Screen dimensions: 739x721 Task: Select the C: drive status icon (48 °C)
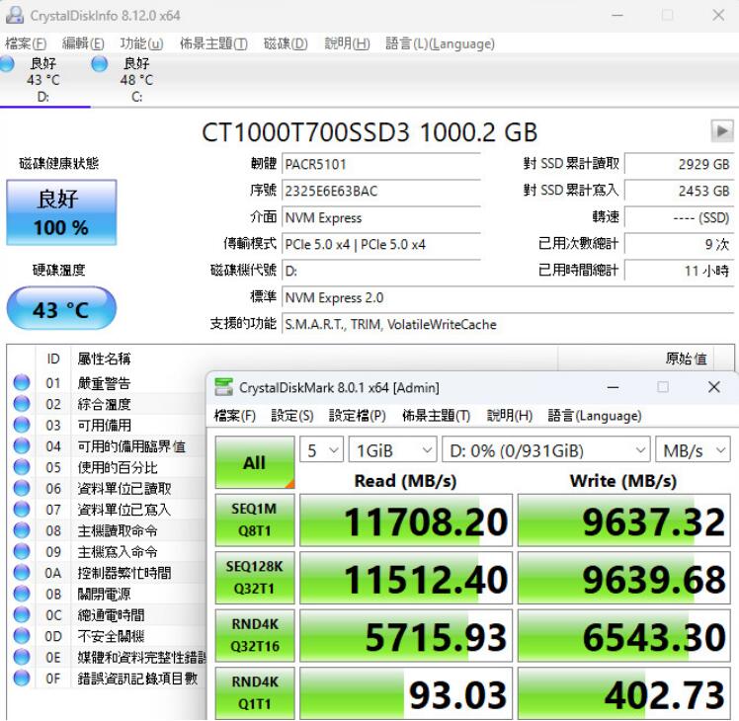tap(99, 63)
